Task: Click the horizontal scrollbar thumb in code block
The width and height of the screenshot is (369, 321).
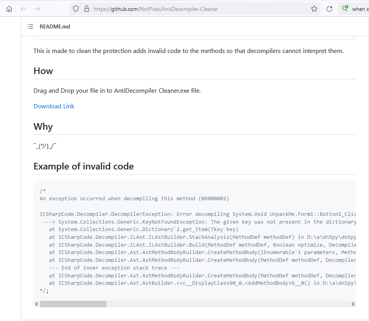Action: [x=73, y=304]
